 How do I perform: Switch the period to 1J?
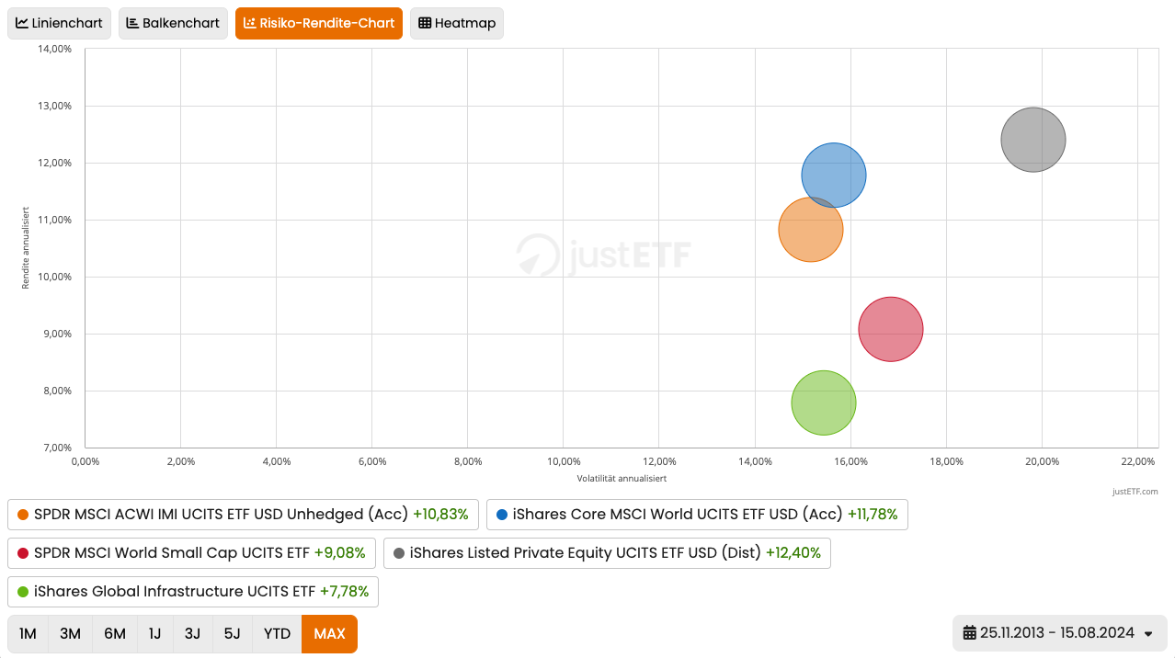(154, 634)
